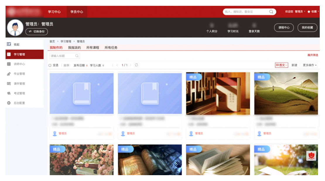Open 作业管理 via its sidebar icon
This screenshot has height=181, width=325.
point(9,74)
